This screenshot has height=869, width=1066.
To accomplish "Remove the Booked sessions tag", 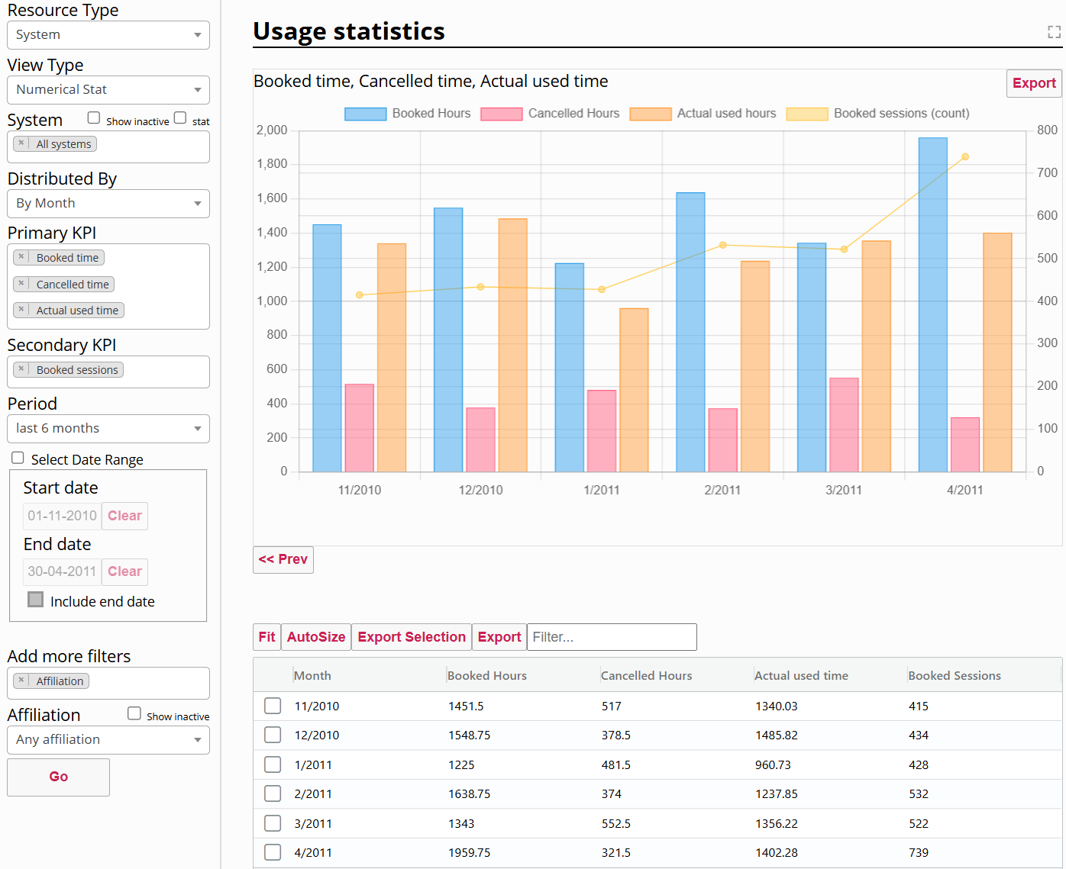I will [21, 369].
